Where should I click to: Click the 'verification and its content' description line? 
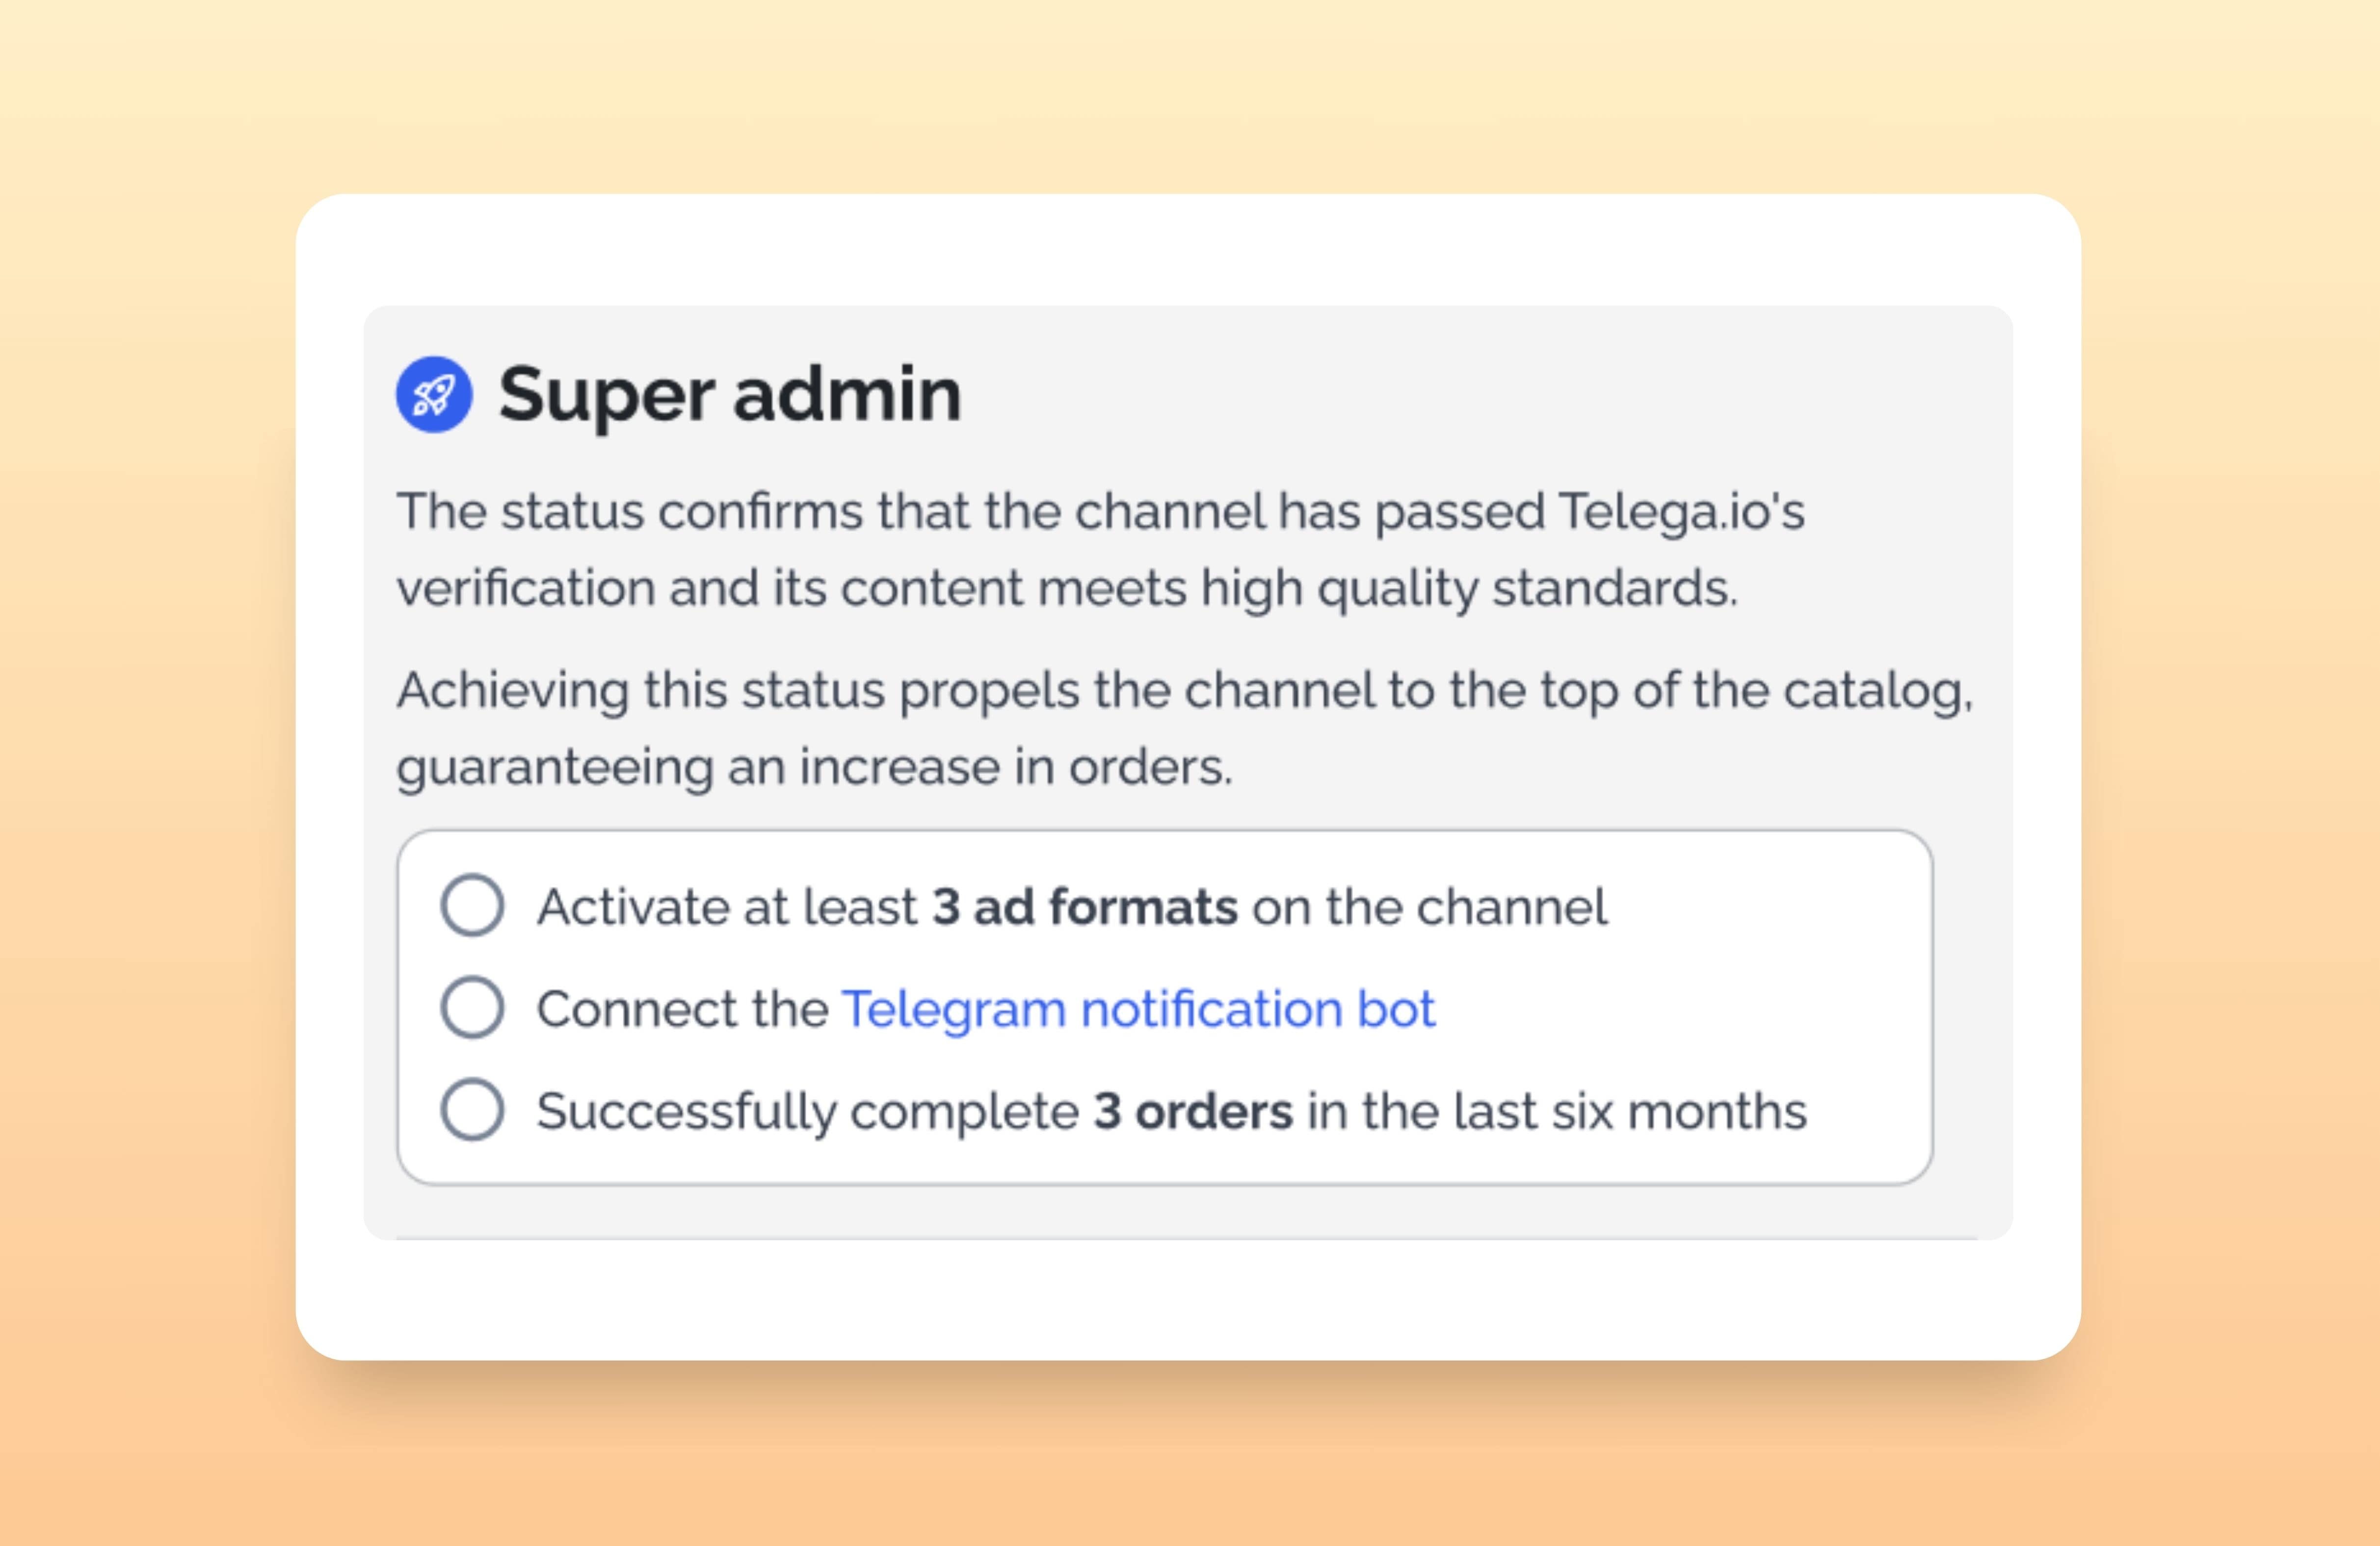tap(1067, 588)
